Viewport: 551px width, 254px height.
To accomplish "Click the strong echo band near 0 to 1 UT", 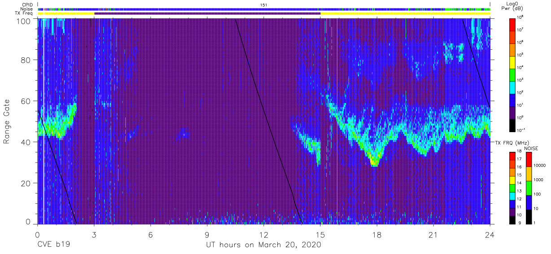I will click(54, 128).
